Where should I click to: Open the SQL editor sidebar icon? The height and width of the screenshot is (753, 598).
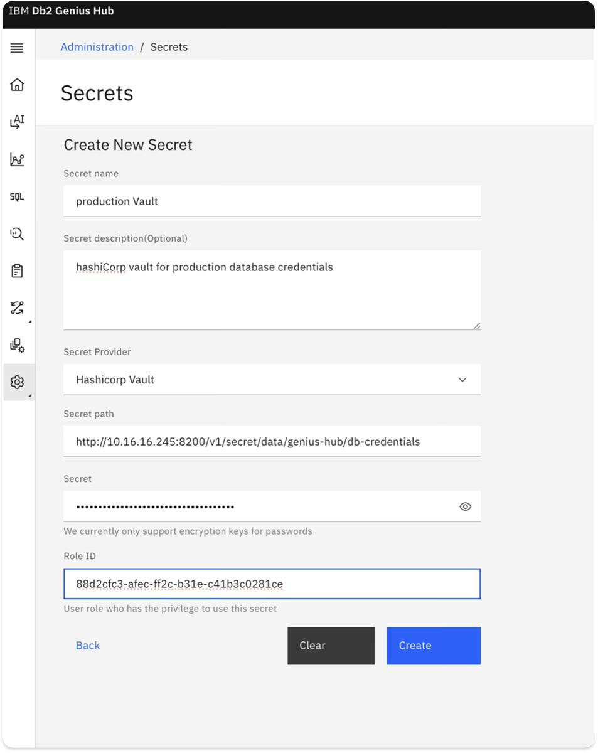[x=17, y=196]
